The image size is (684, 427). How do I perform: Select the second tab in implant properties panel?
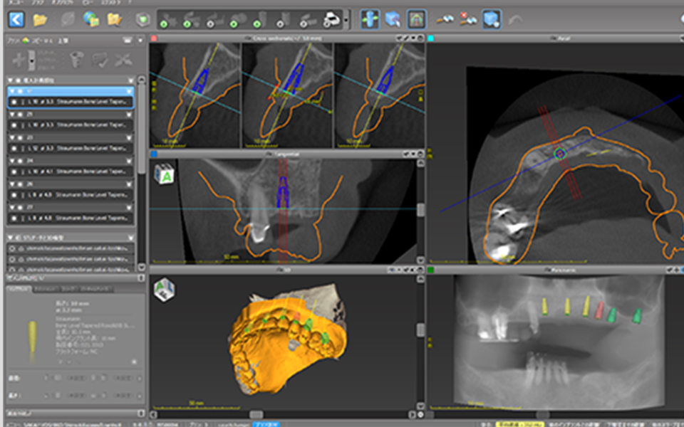tap(46, 290)
